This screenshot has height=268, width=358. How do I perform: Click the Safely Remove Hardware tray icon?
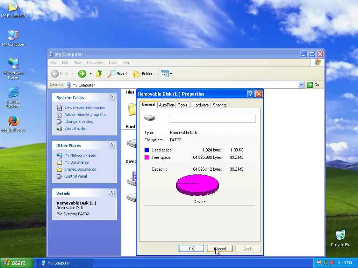(325, 263)
